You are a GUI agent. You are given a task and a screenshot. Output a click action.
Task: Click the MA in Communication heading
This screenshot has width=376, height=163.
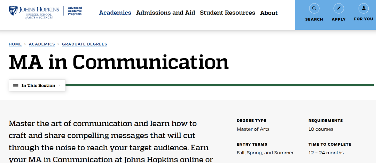[119, 62]
